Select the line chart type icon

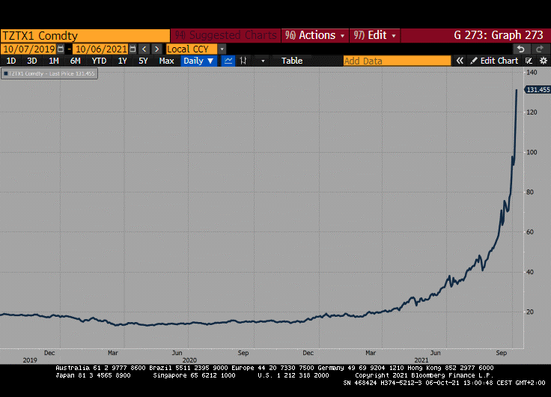(x=229, y=61)
